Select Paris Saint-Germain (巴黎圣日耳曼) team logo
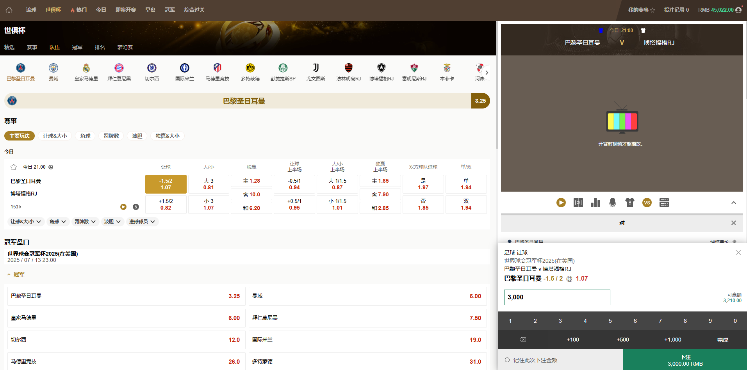747x370 pixels. click(x=21, y=68)
